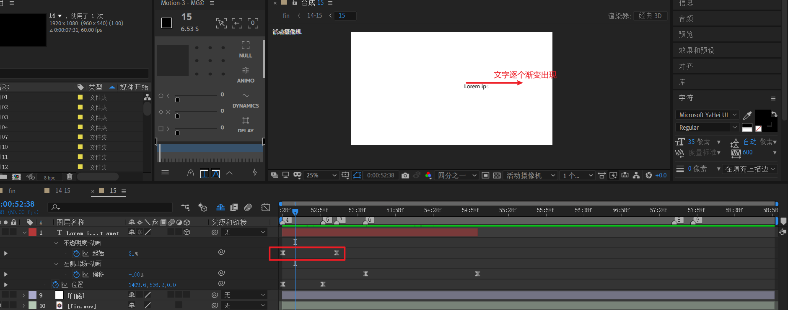Open the 活动摄像机 view dropdown
The width and height of the screenshot is (788, 310).
click(x=530, y=175)
